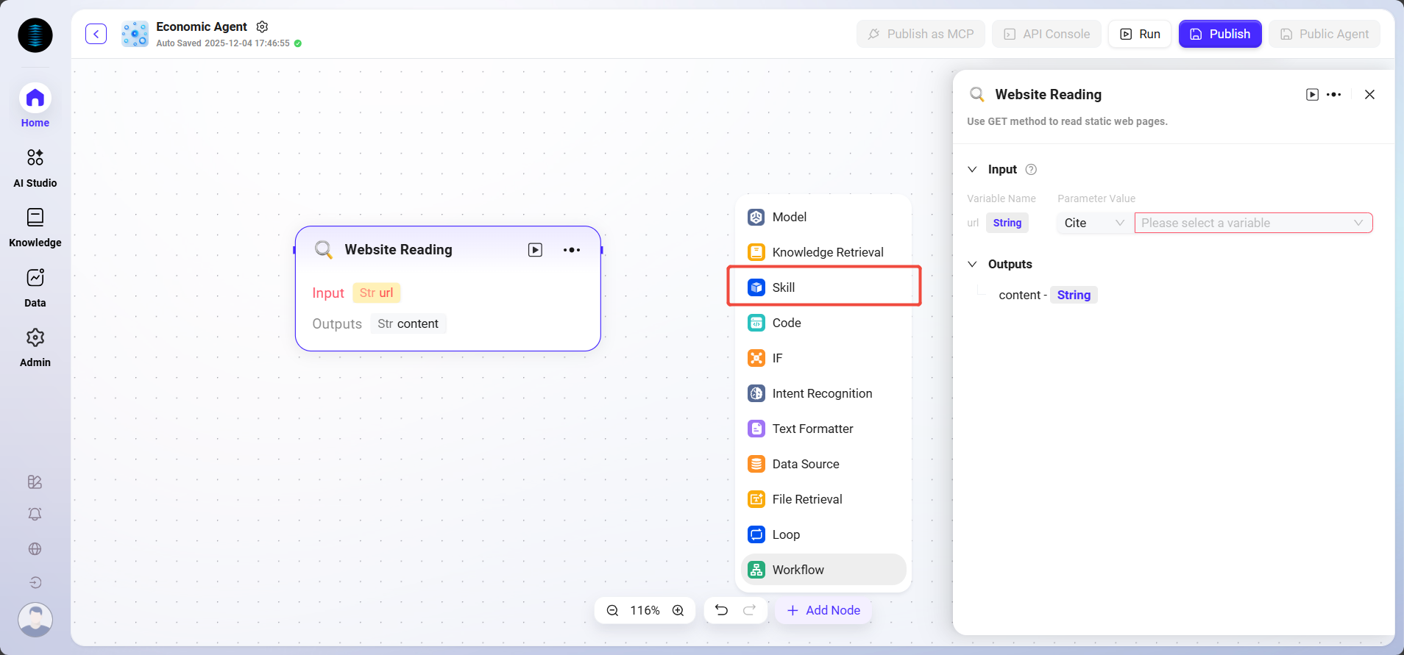The height and width of the screenshot is (655, 1404).
Task: Run the Website Reading node on canvas
Action: [535, 250]
